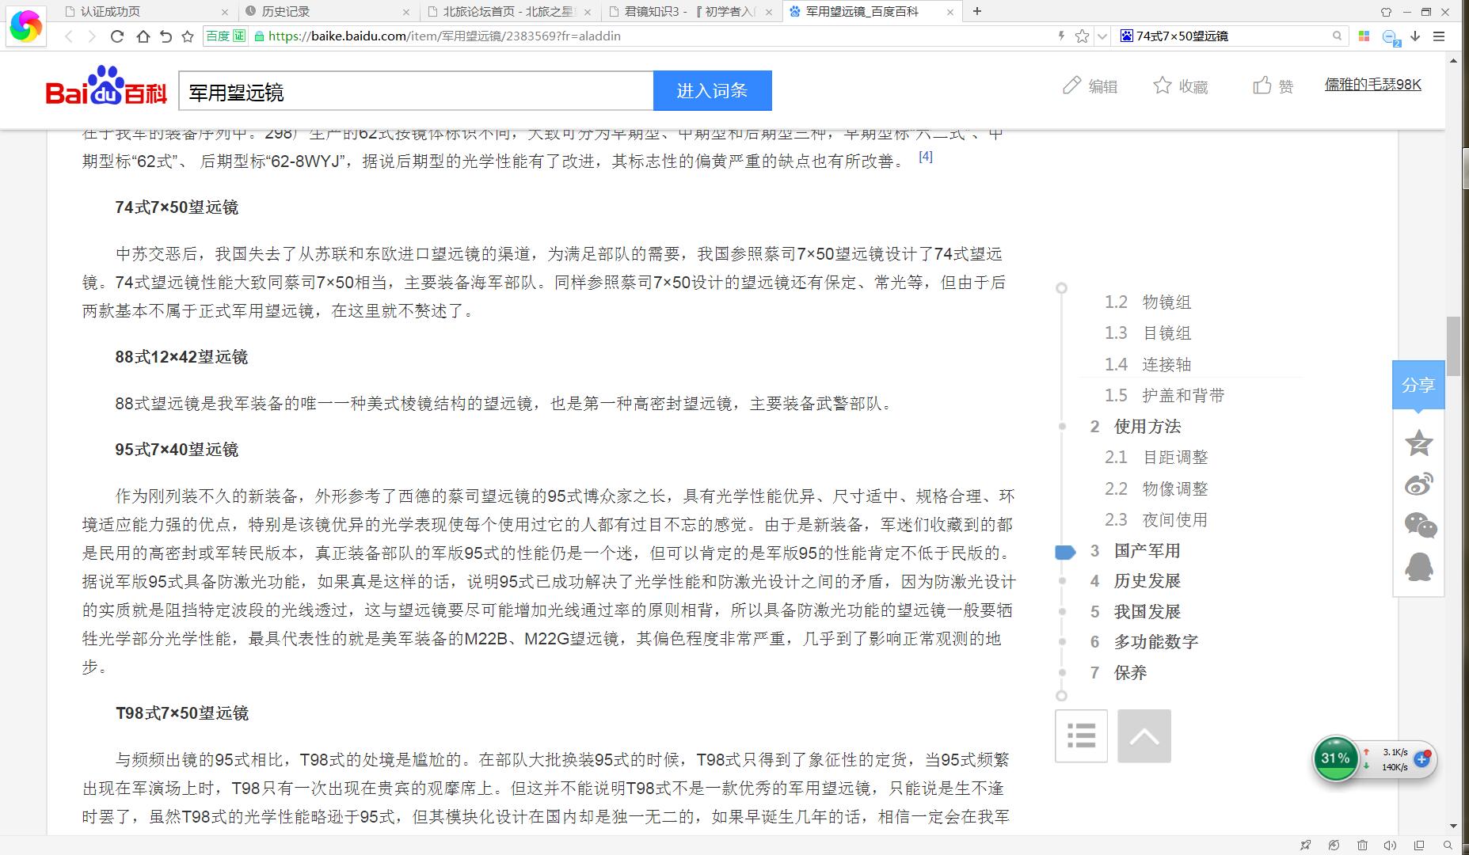Jump to section 3 国产军用
Screen dimensions: 1469x855
(1135, 551)
